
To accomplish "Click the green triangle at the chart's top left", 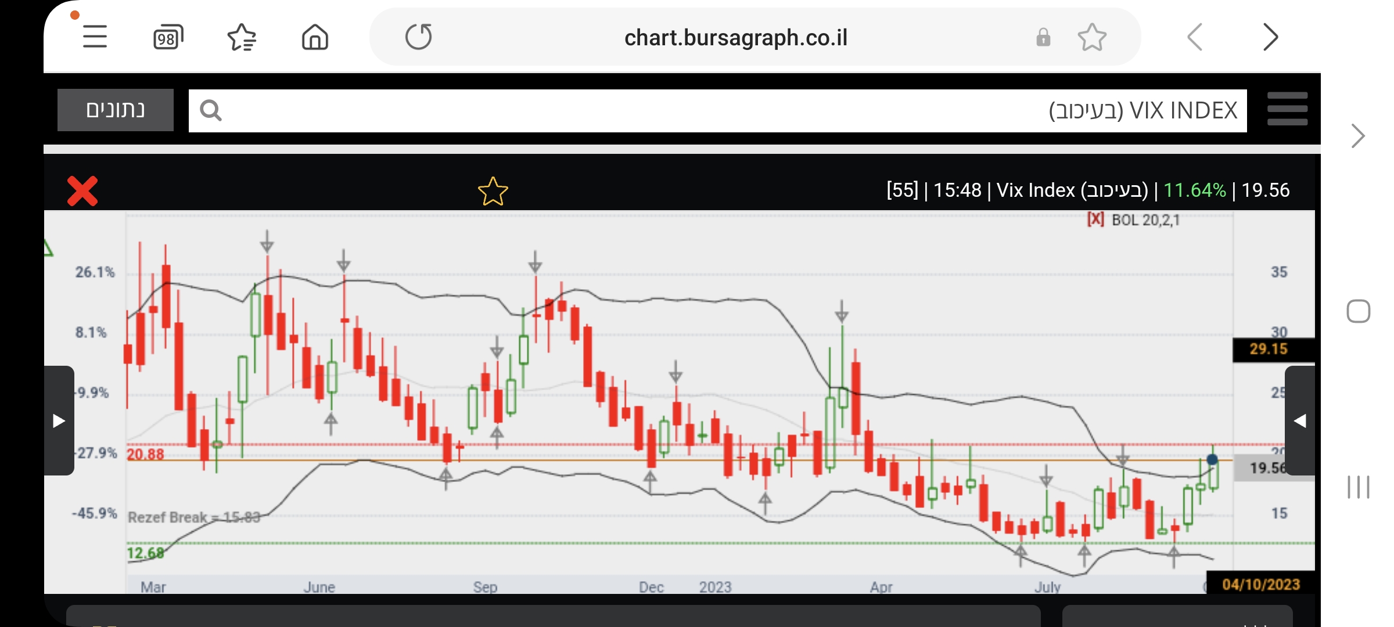I will pos(49,250).
